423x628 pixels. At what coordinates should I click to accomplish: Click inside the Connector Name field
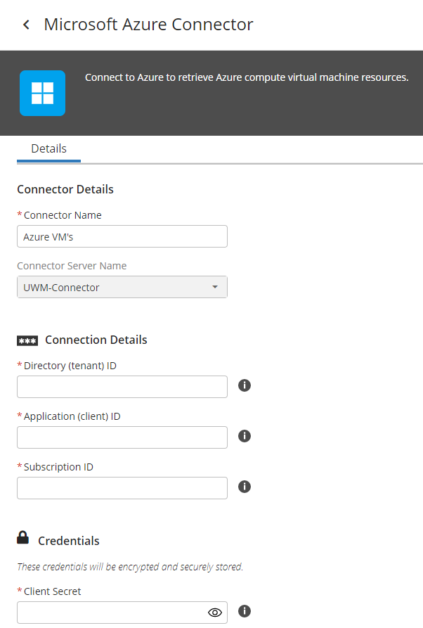pos(122,236)
